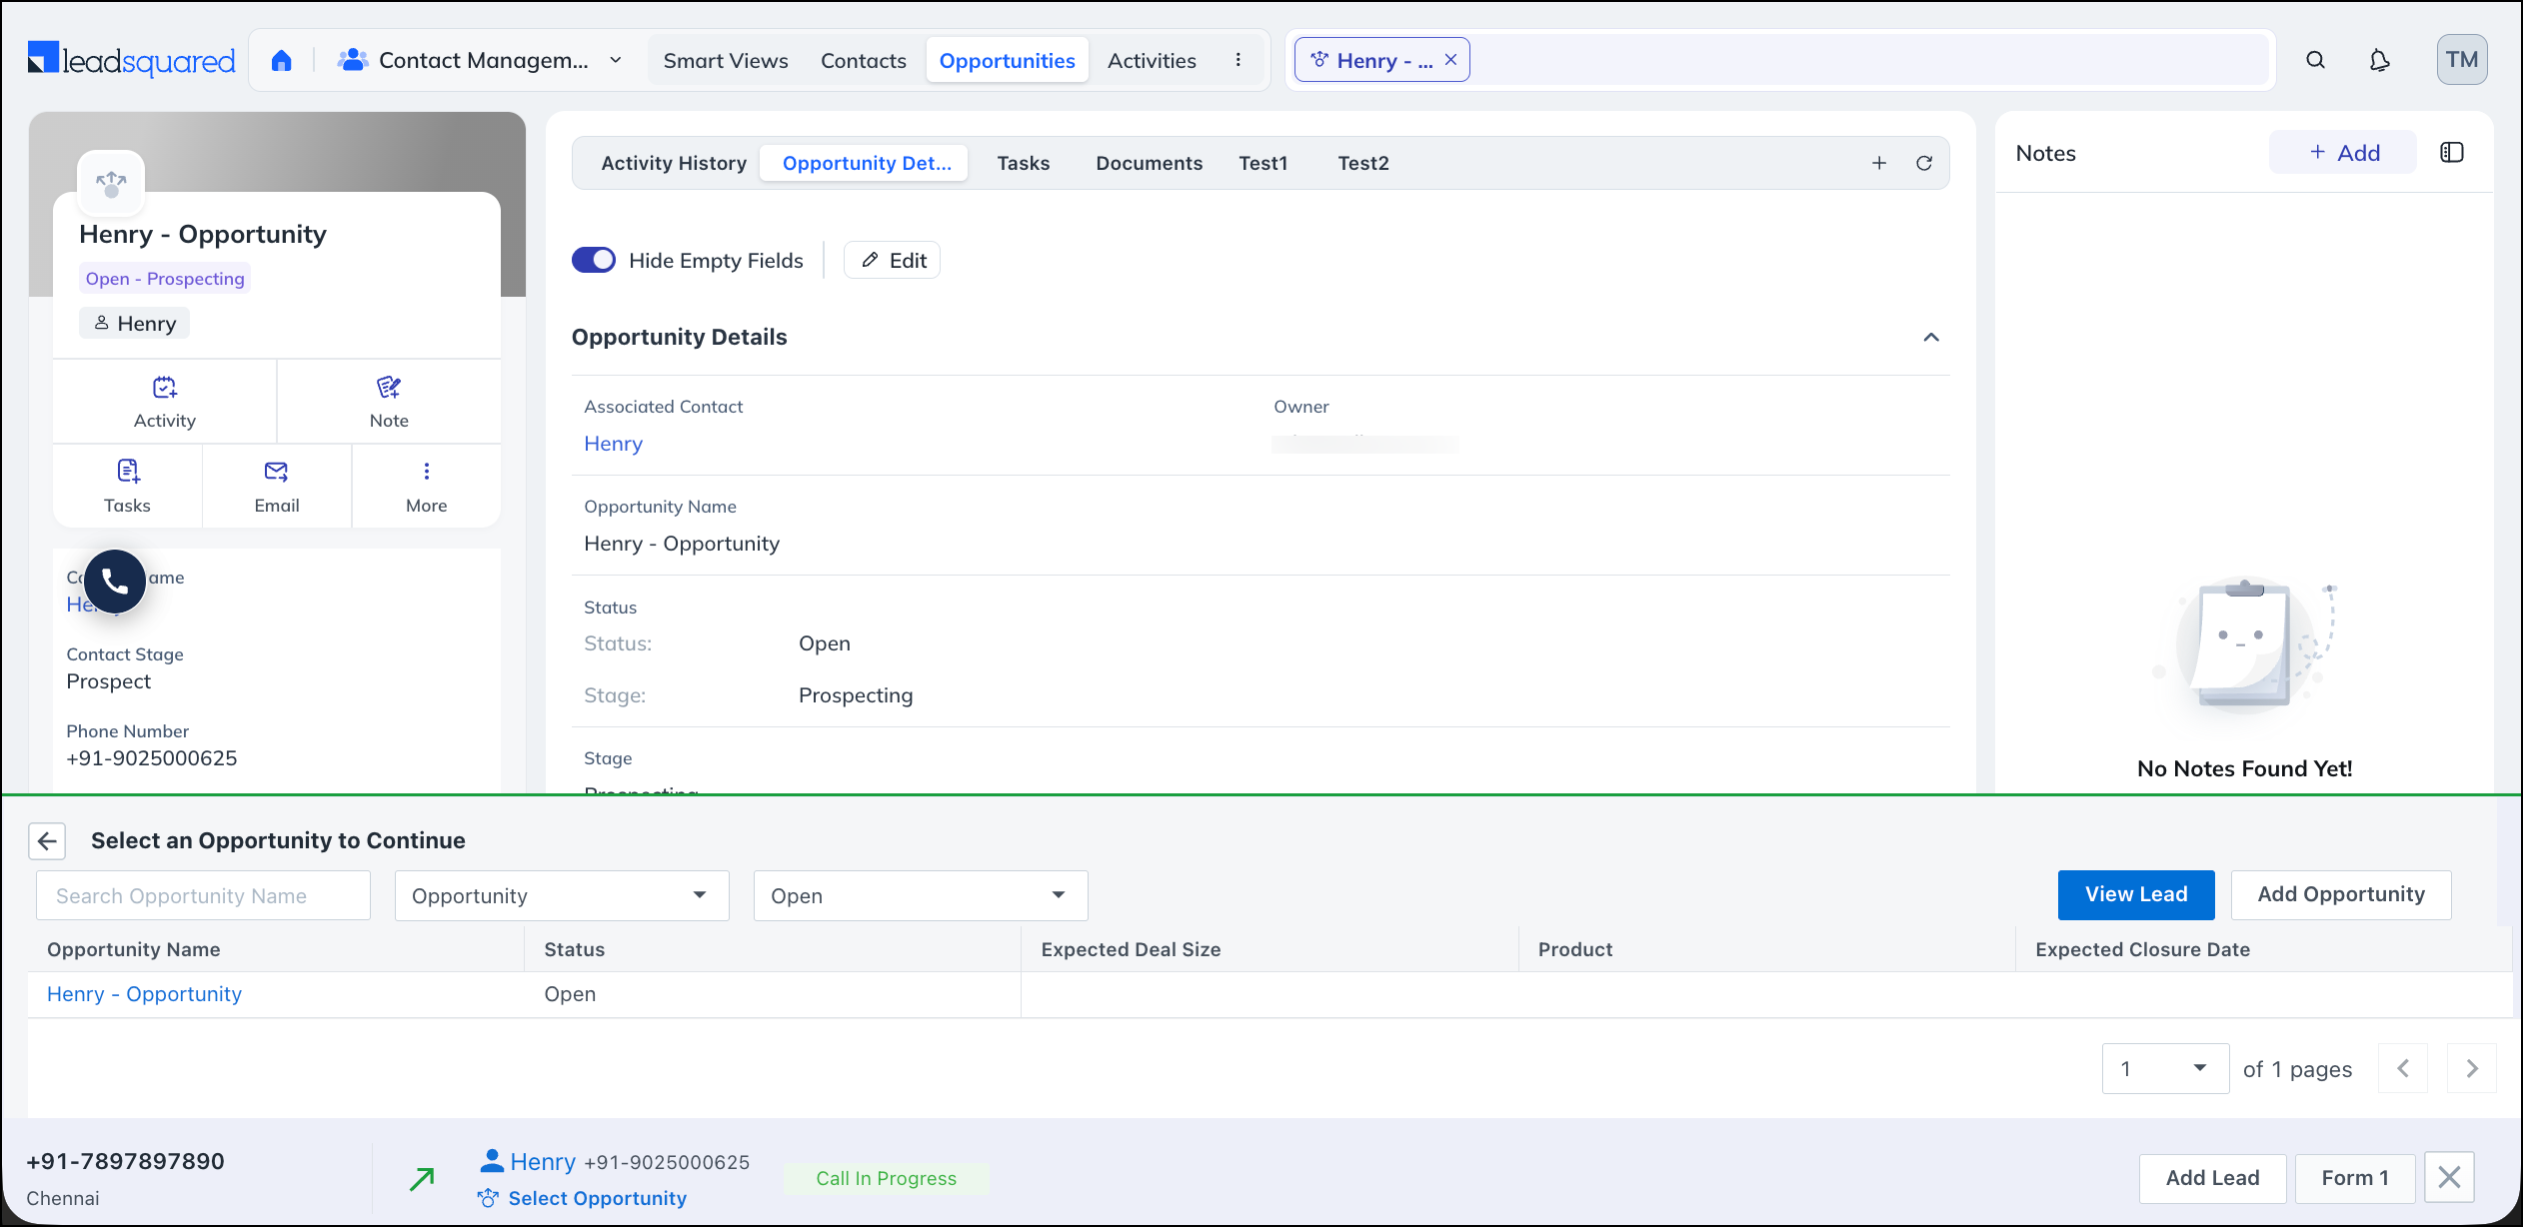The height and width of the screenshot is (1227, 2523).
Task: Click the outgoing call arrow icon
Action: click(x=422, y=1179)
